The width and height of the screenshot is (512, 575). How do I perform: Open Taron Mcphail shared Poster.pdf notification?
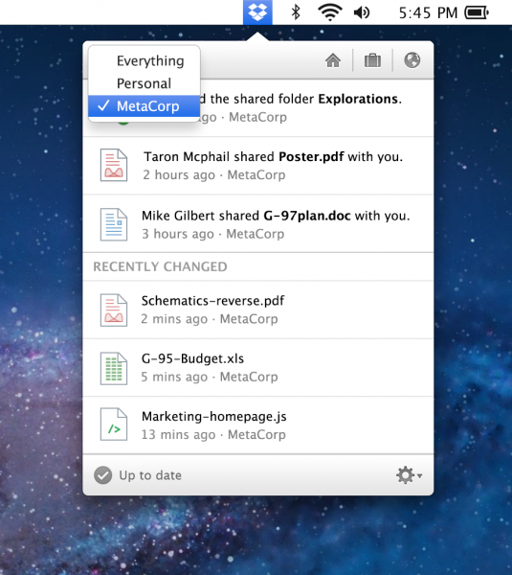coord(258,166)
